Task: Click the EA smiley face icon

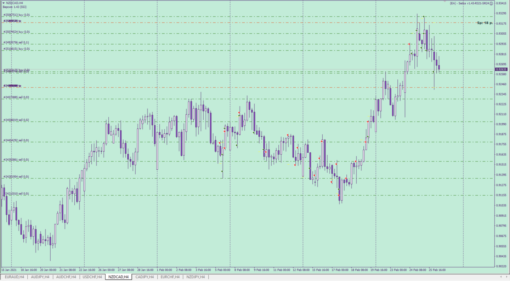Action: pos(491,3)
